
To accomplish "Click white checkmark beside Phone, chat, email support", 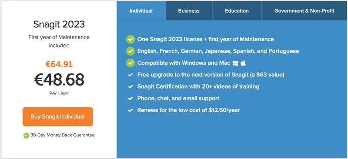I will (x=130, y=99).
